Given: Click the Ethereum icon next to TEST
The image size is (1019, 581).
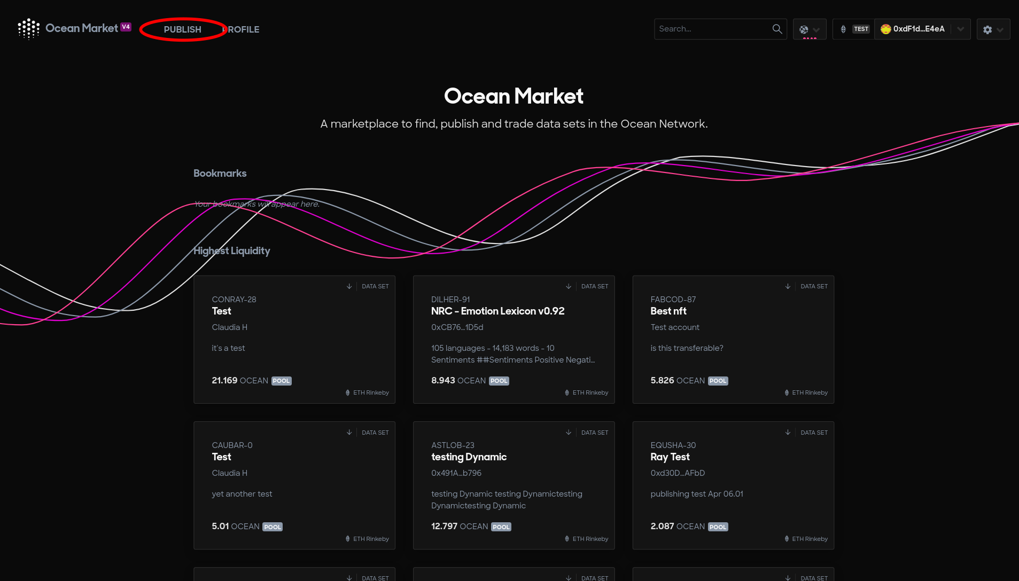Looking at the screenshot, I should tap(843, 29).
